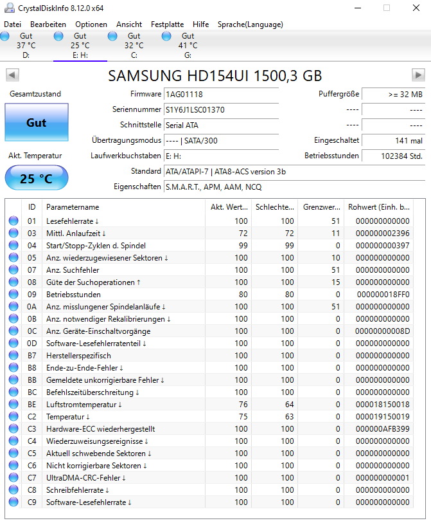
Task: Click the 25 °C temperature button
Action: (x=37, y=178)
